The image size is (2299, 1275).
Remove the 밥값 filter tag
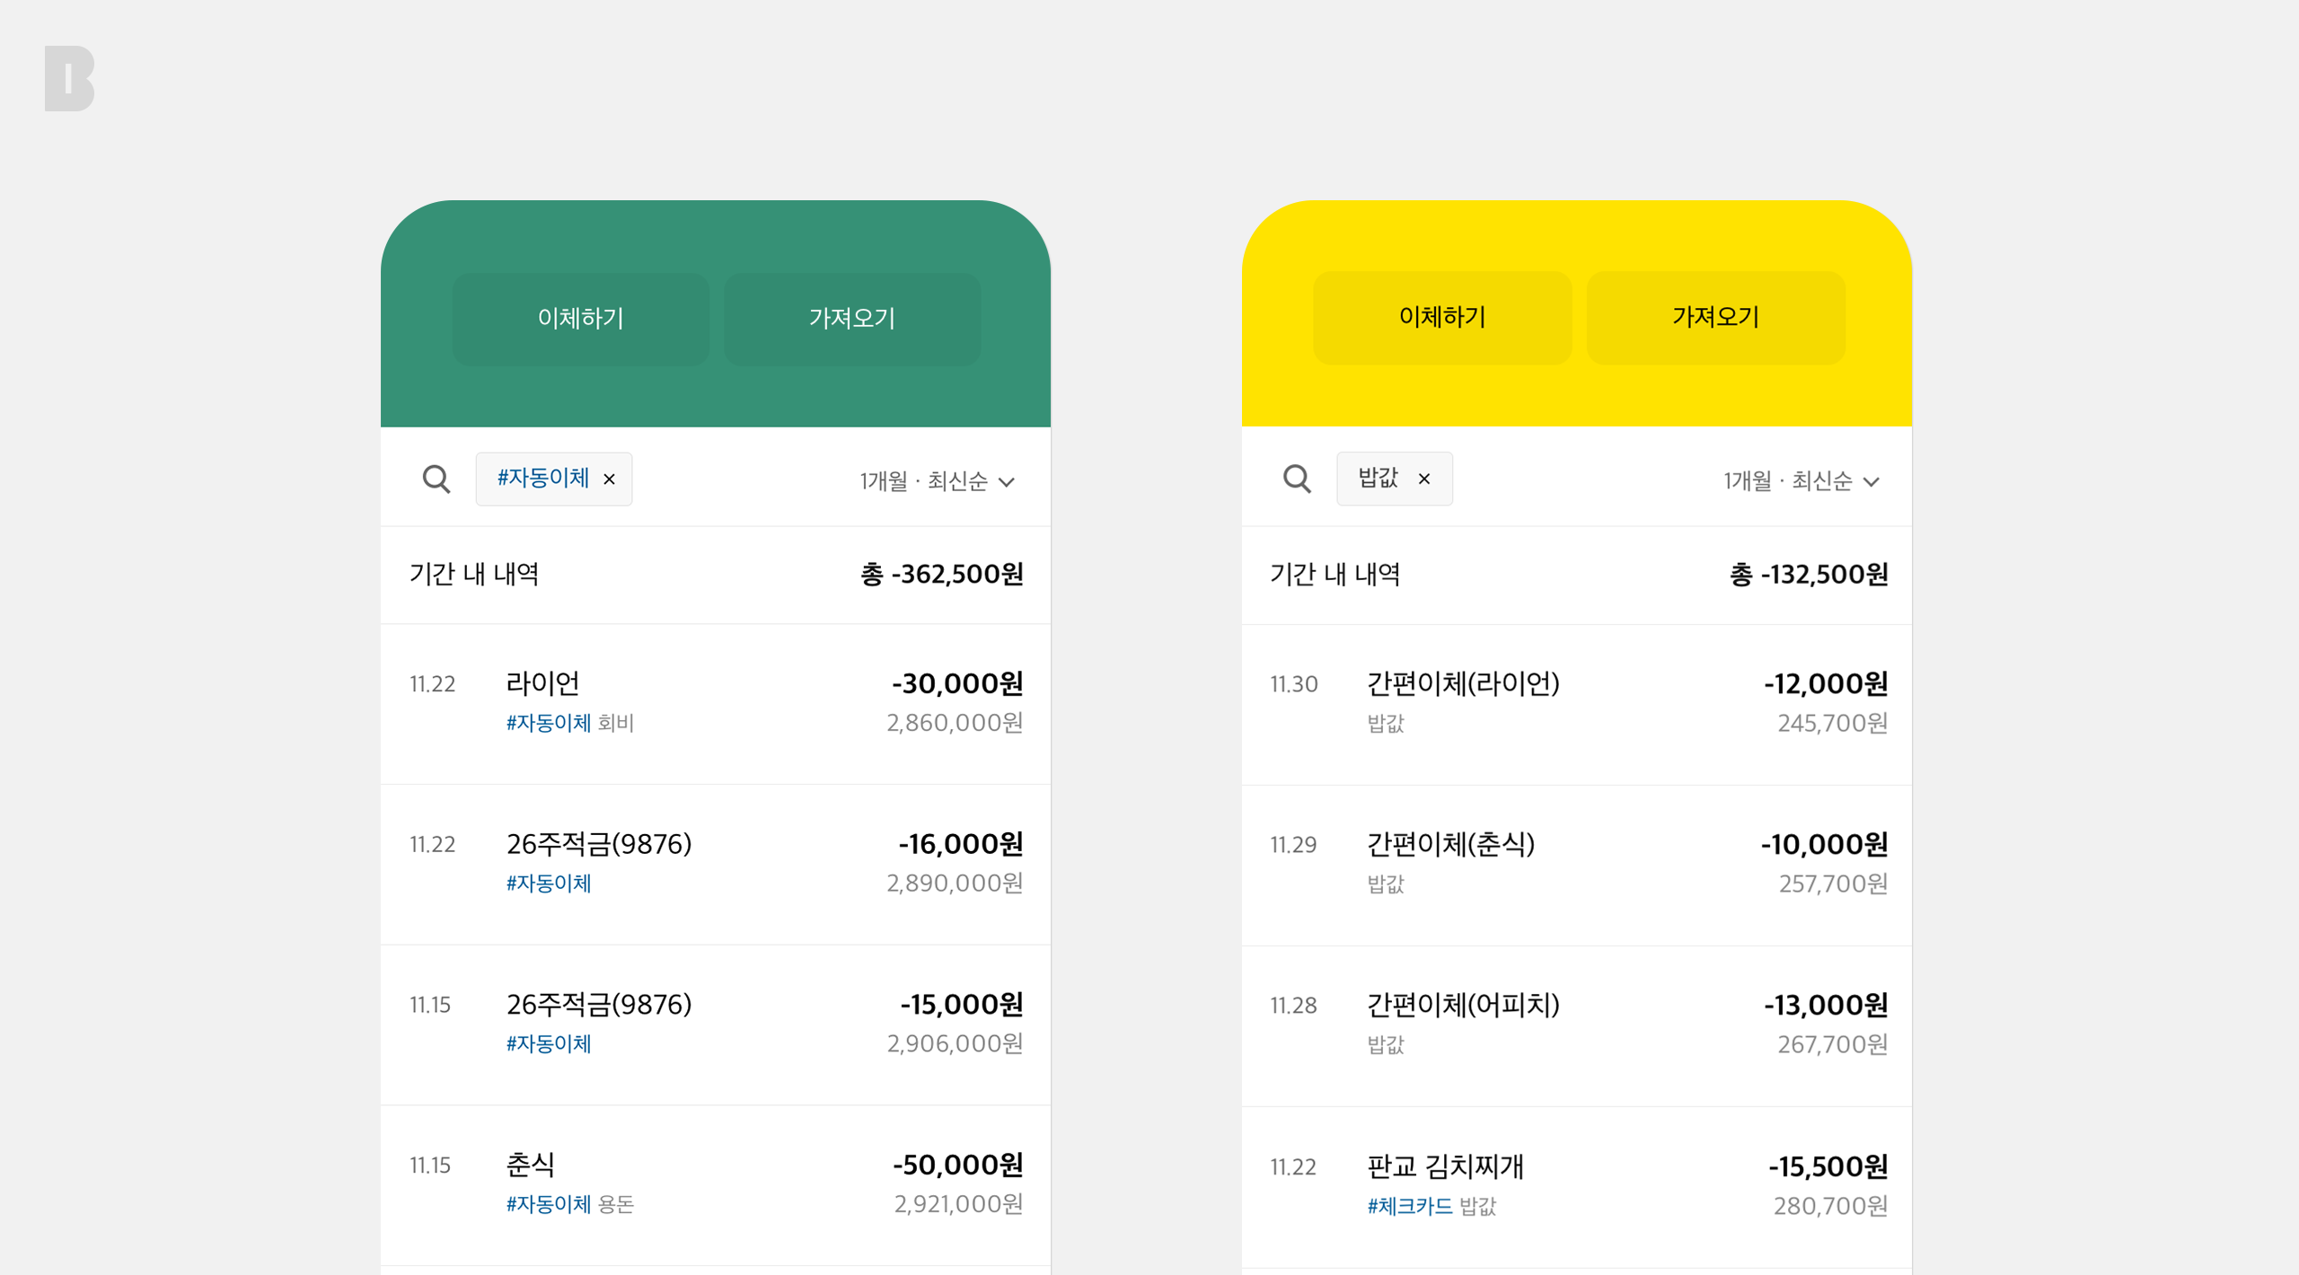point(1423,479)
